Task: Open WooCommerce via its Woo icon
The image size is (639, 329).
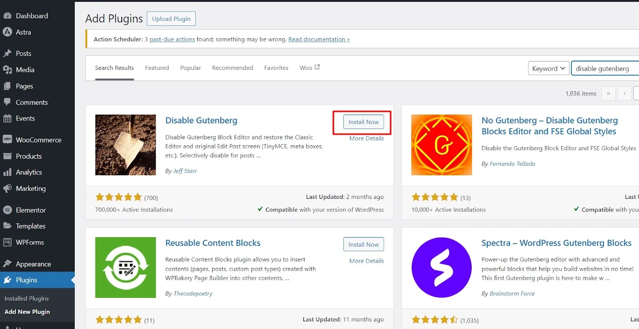Action: click(7, 139)
